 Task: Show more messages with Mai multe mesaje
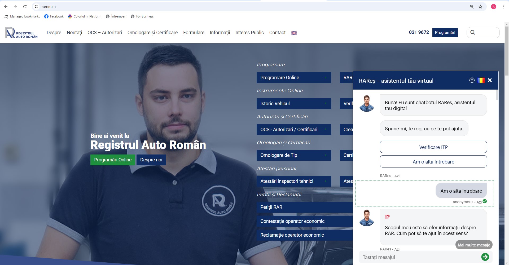474,245
